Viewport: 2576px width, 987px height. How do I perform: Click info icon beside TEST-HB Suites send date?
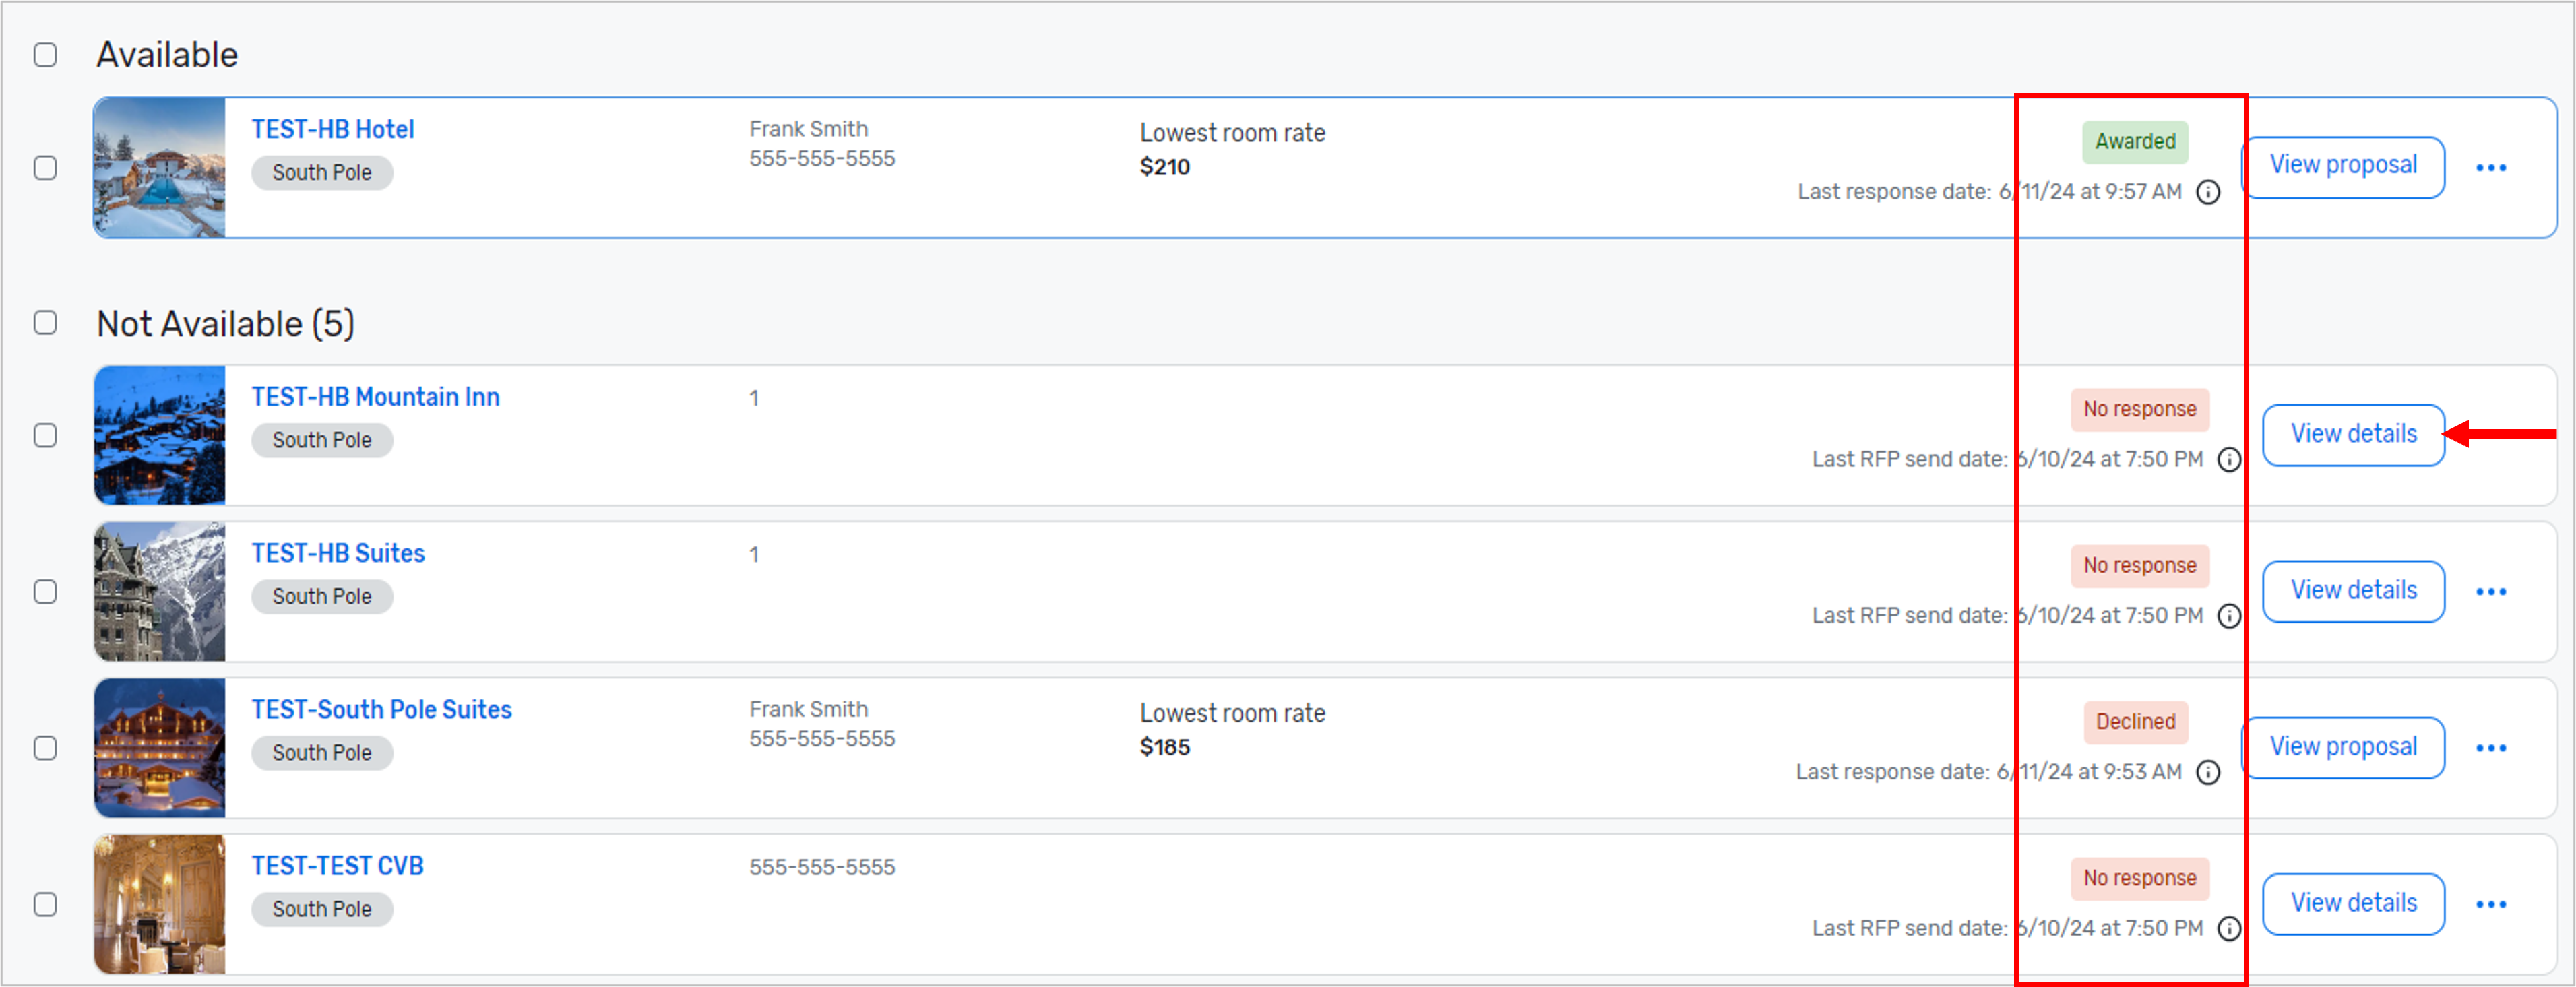pos(2229,616)
